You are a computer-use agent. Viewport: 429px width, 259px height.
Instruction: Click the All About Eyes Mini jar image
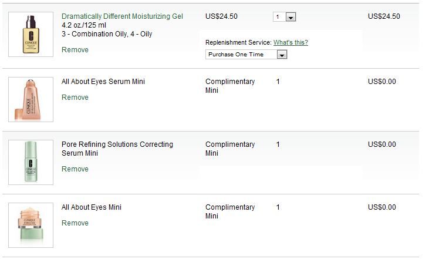(x=31, y=225)
